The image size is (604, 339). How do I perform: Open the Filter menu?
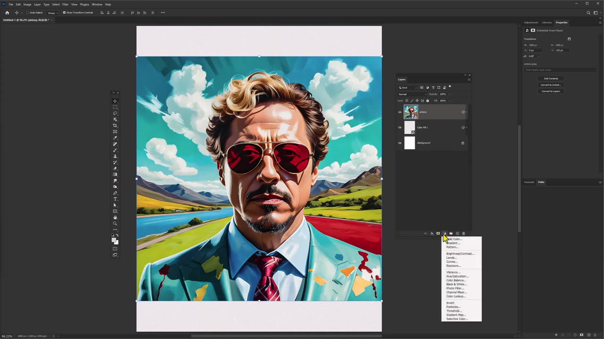point(66,4)
